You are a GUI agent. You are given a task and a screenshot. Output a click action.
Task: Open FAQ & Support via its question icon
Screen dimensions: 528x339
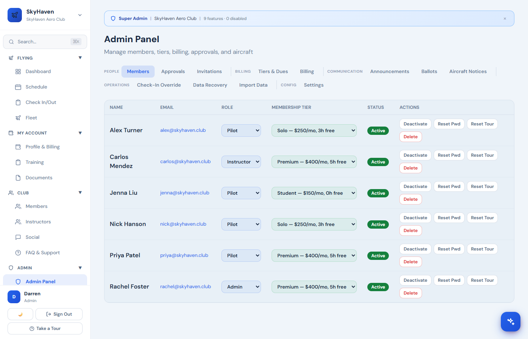pyautogui.click(x=18, y=252)
